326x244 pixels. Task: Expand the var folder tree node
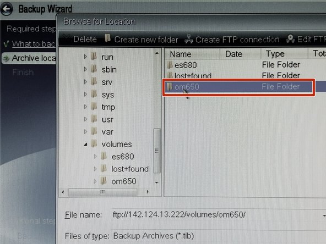click(85, 132)
